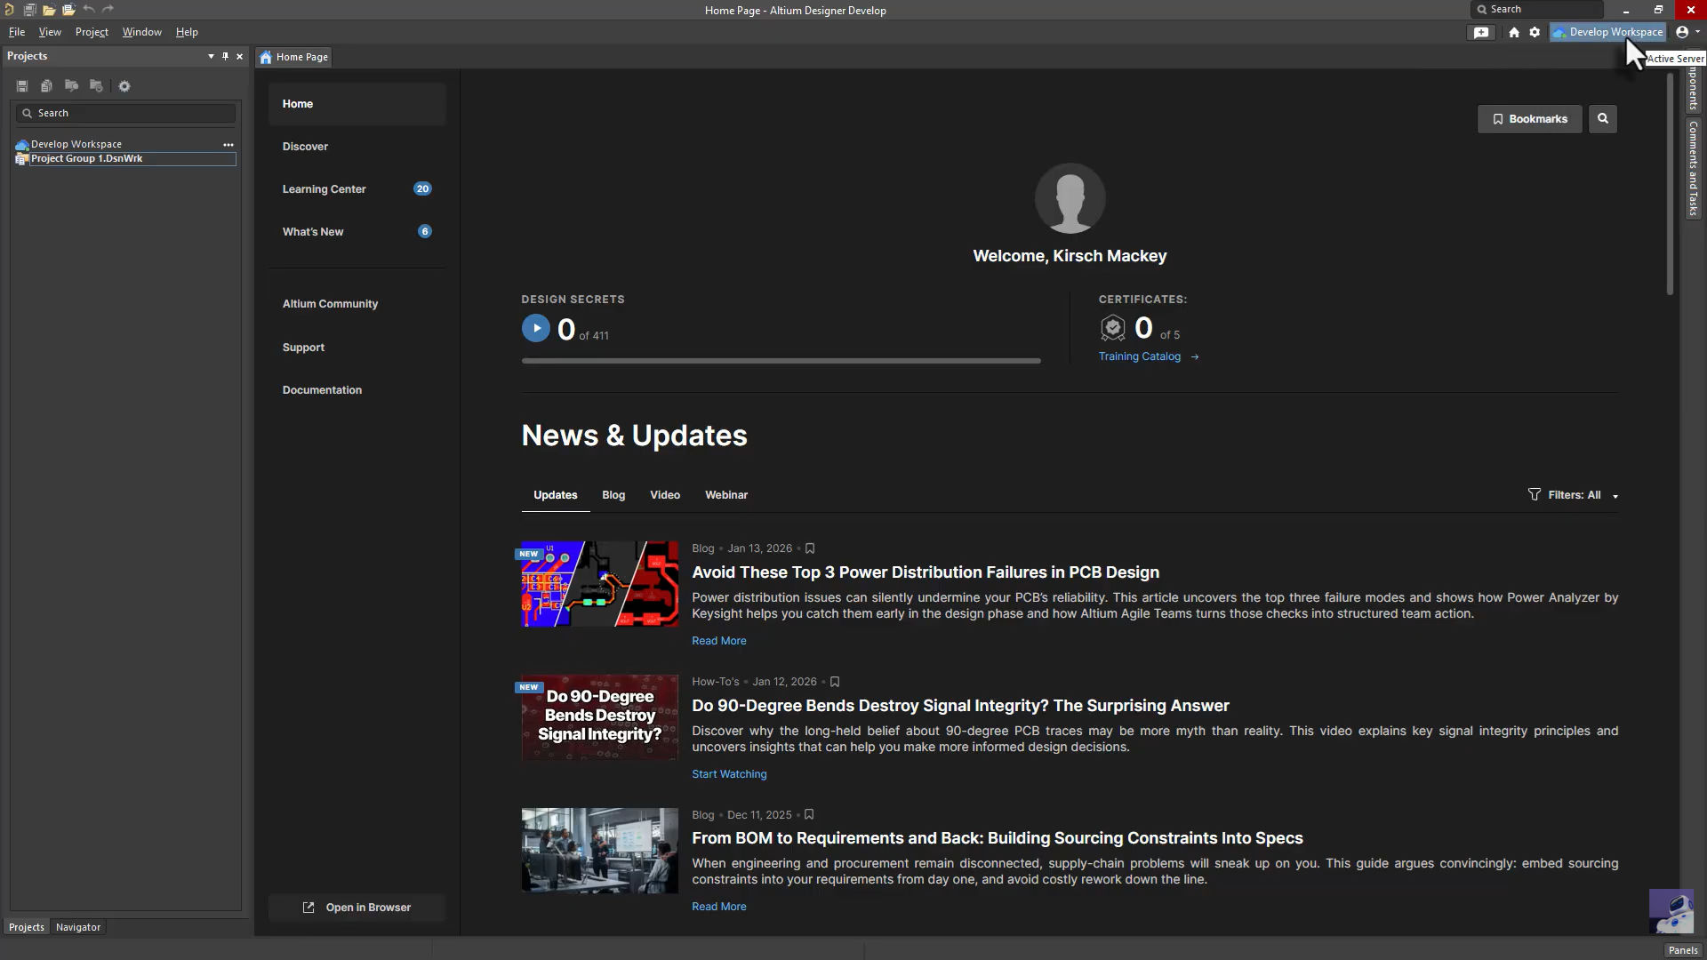
Task: Open the user account dropdown
Action: (x=1687, y=32)
